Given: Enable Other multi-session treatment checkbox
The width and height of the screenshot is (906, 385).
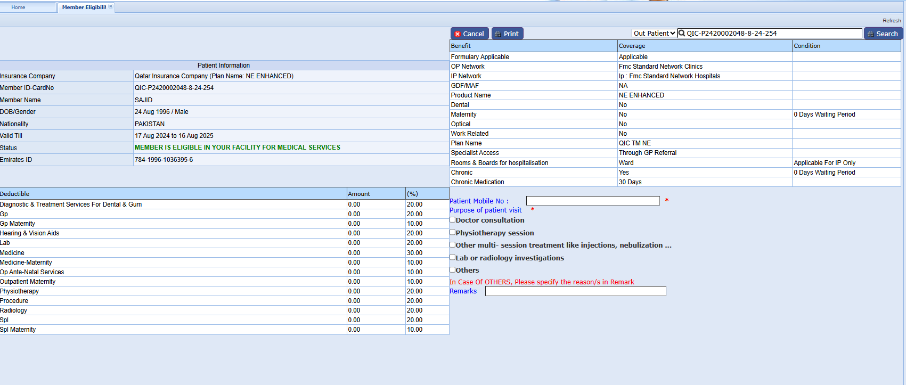Looking at the screenshot, I should tap(453, 245).
